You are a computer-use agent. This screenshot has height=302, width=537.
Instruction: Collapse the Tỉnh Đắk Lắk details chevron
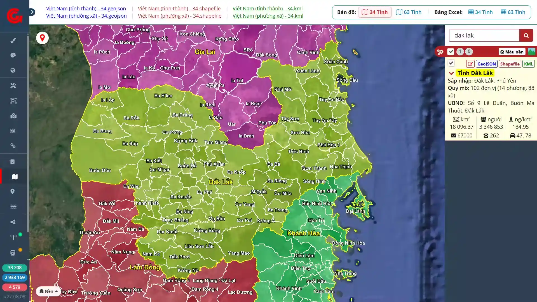click(451, 73)
